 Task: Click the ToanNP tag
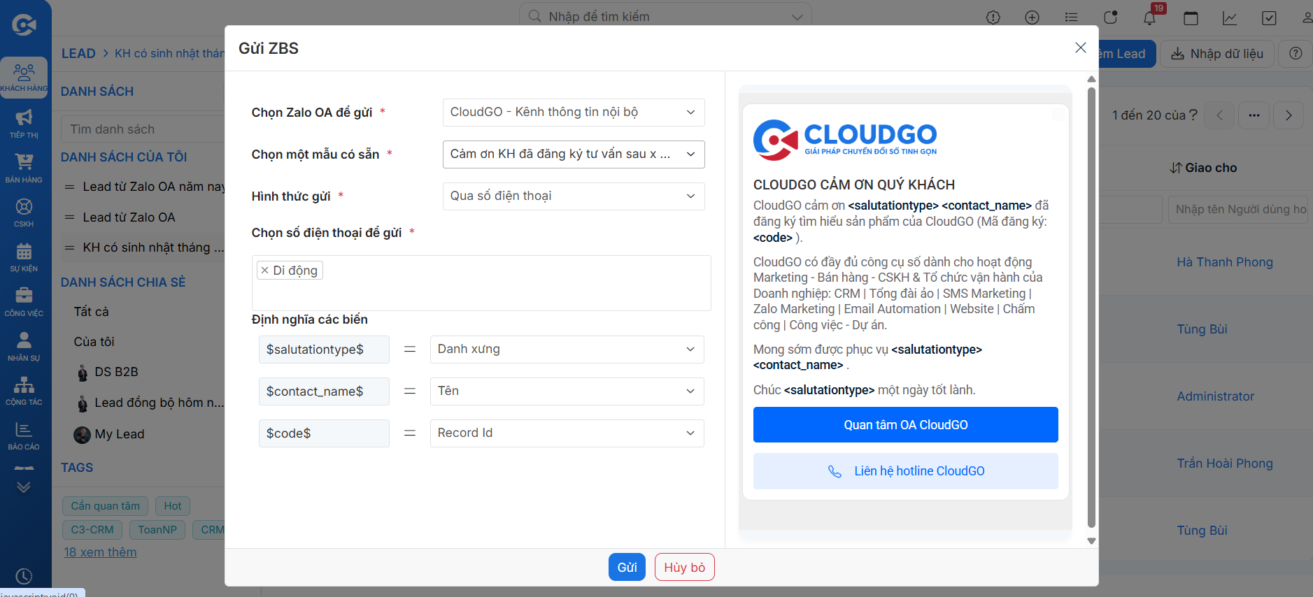(x=157, y=530)
